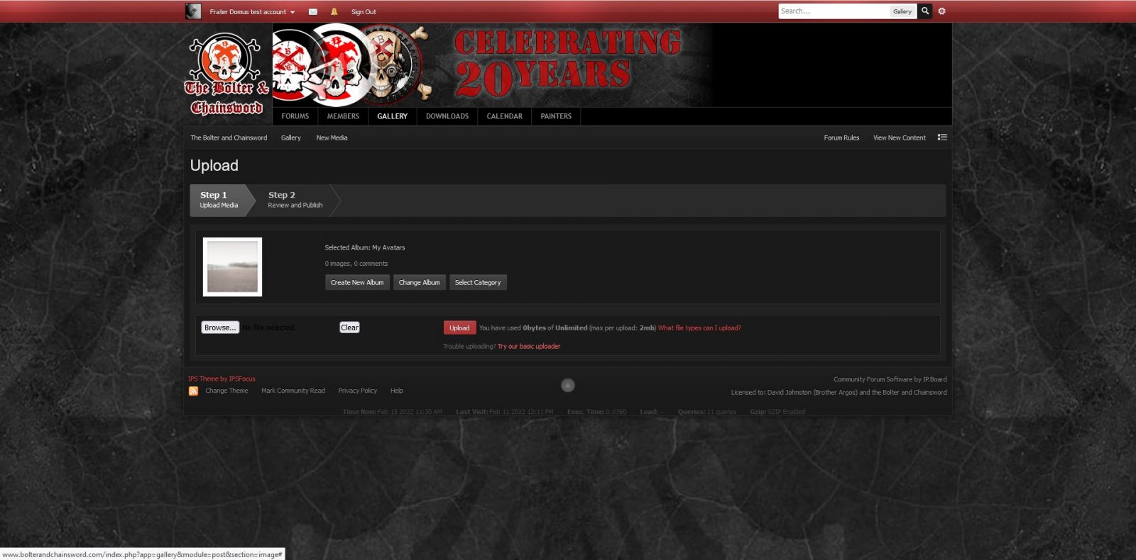Open the site navigation list icon
Viewport: 1136px width, 560px height.
point(942,138)
